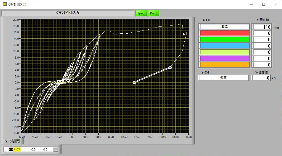Choose the yellow-green channel swatch
The image size is (282, 156).
[x=224, y=52]
